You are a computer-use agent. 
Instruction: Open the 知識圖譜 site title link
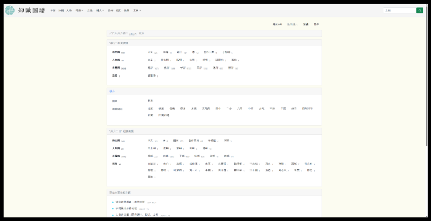[31, 10]
